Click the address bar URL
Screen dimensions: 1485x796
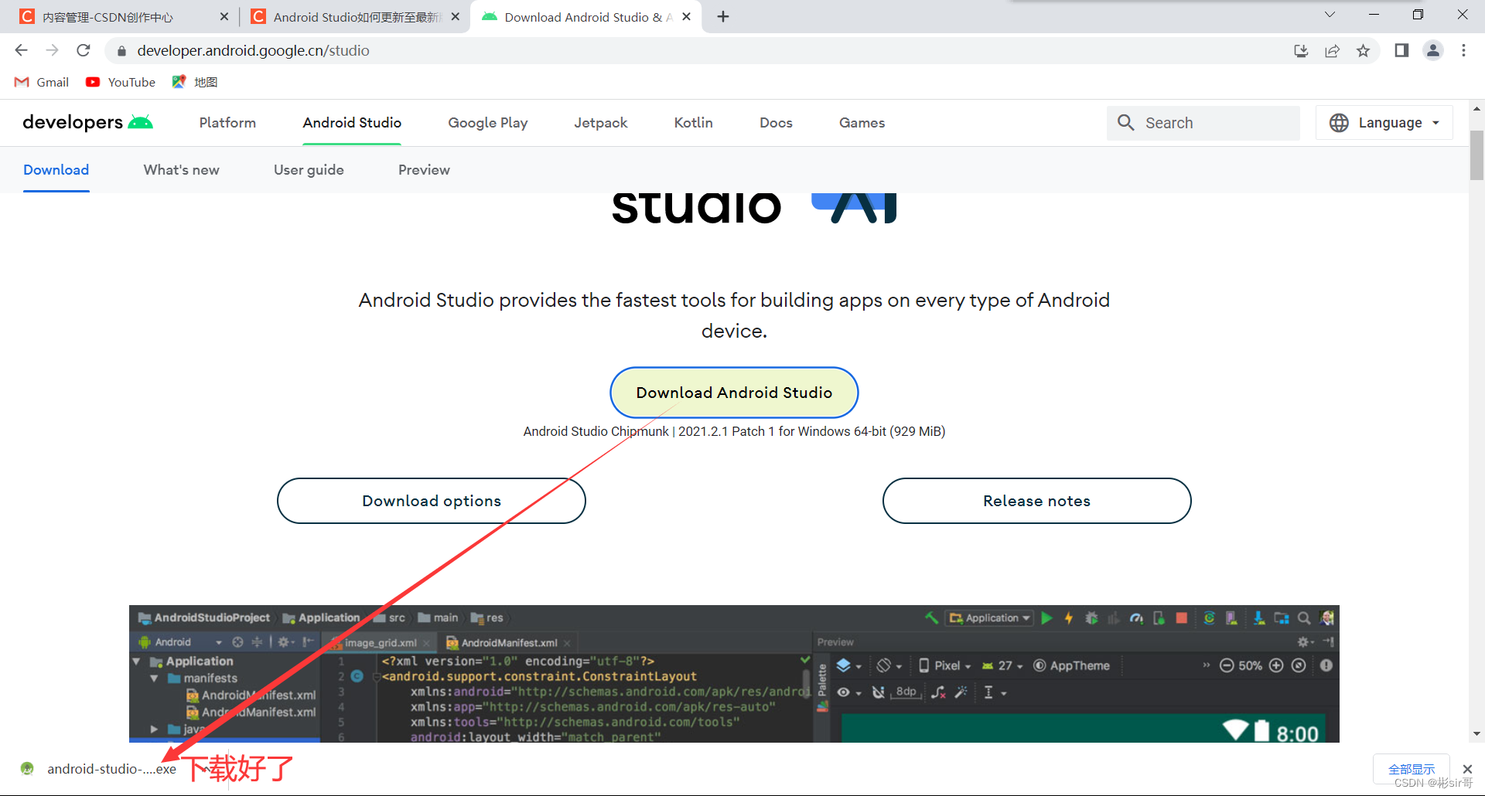point(253,51)
